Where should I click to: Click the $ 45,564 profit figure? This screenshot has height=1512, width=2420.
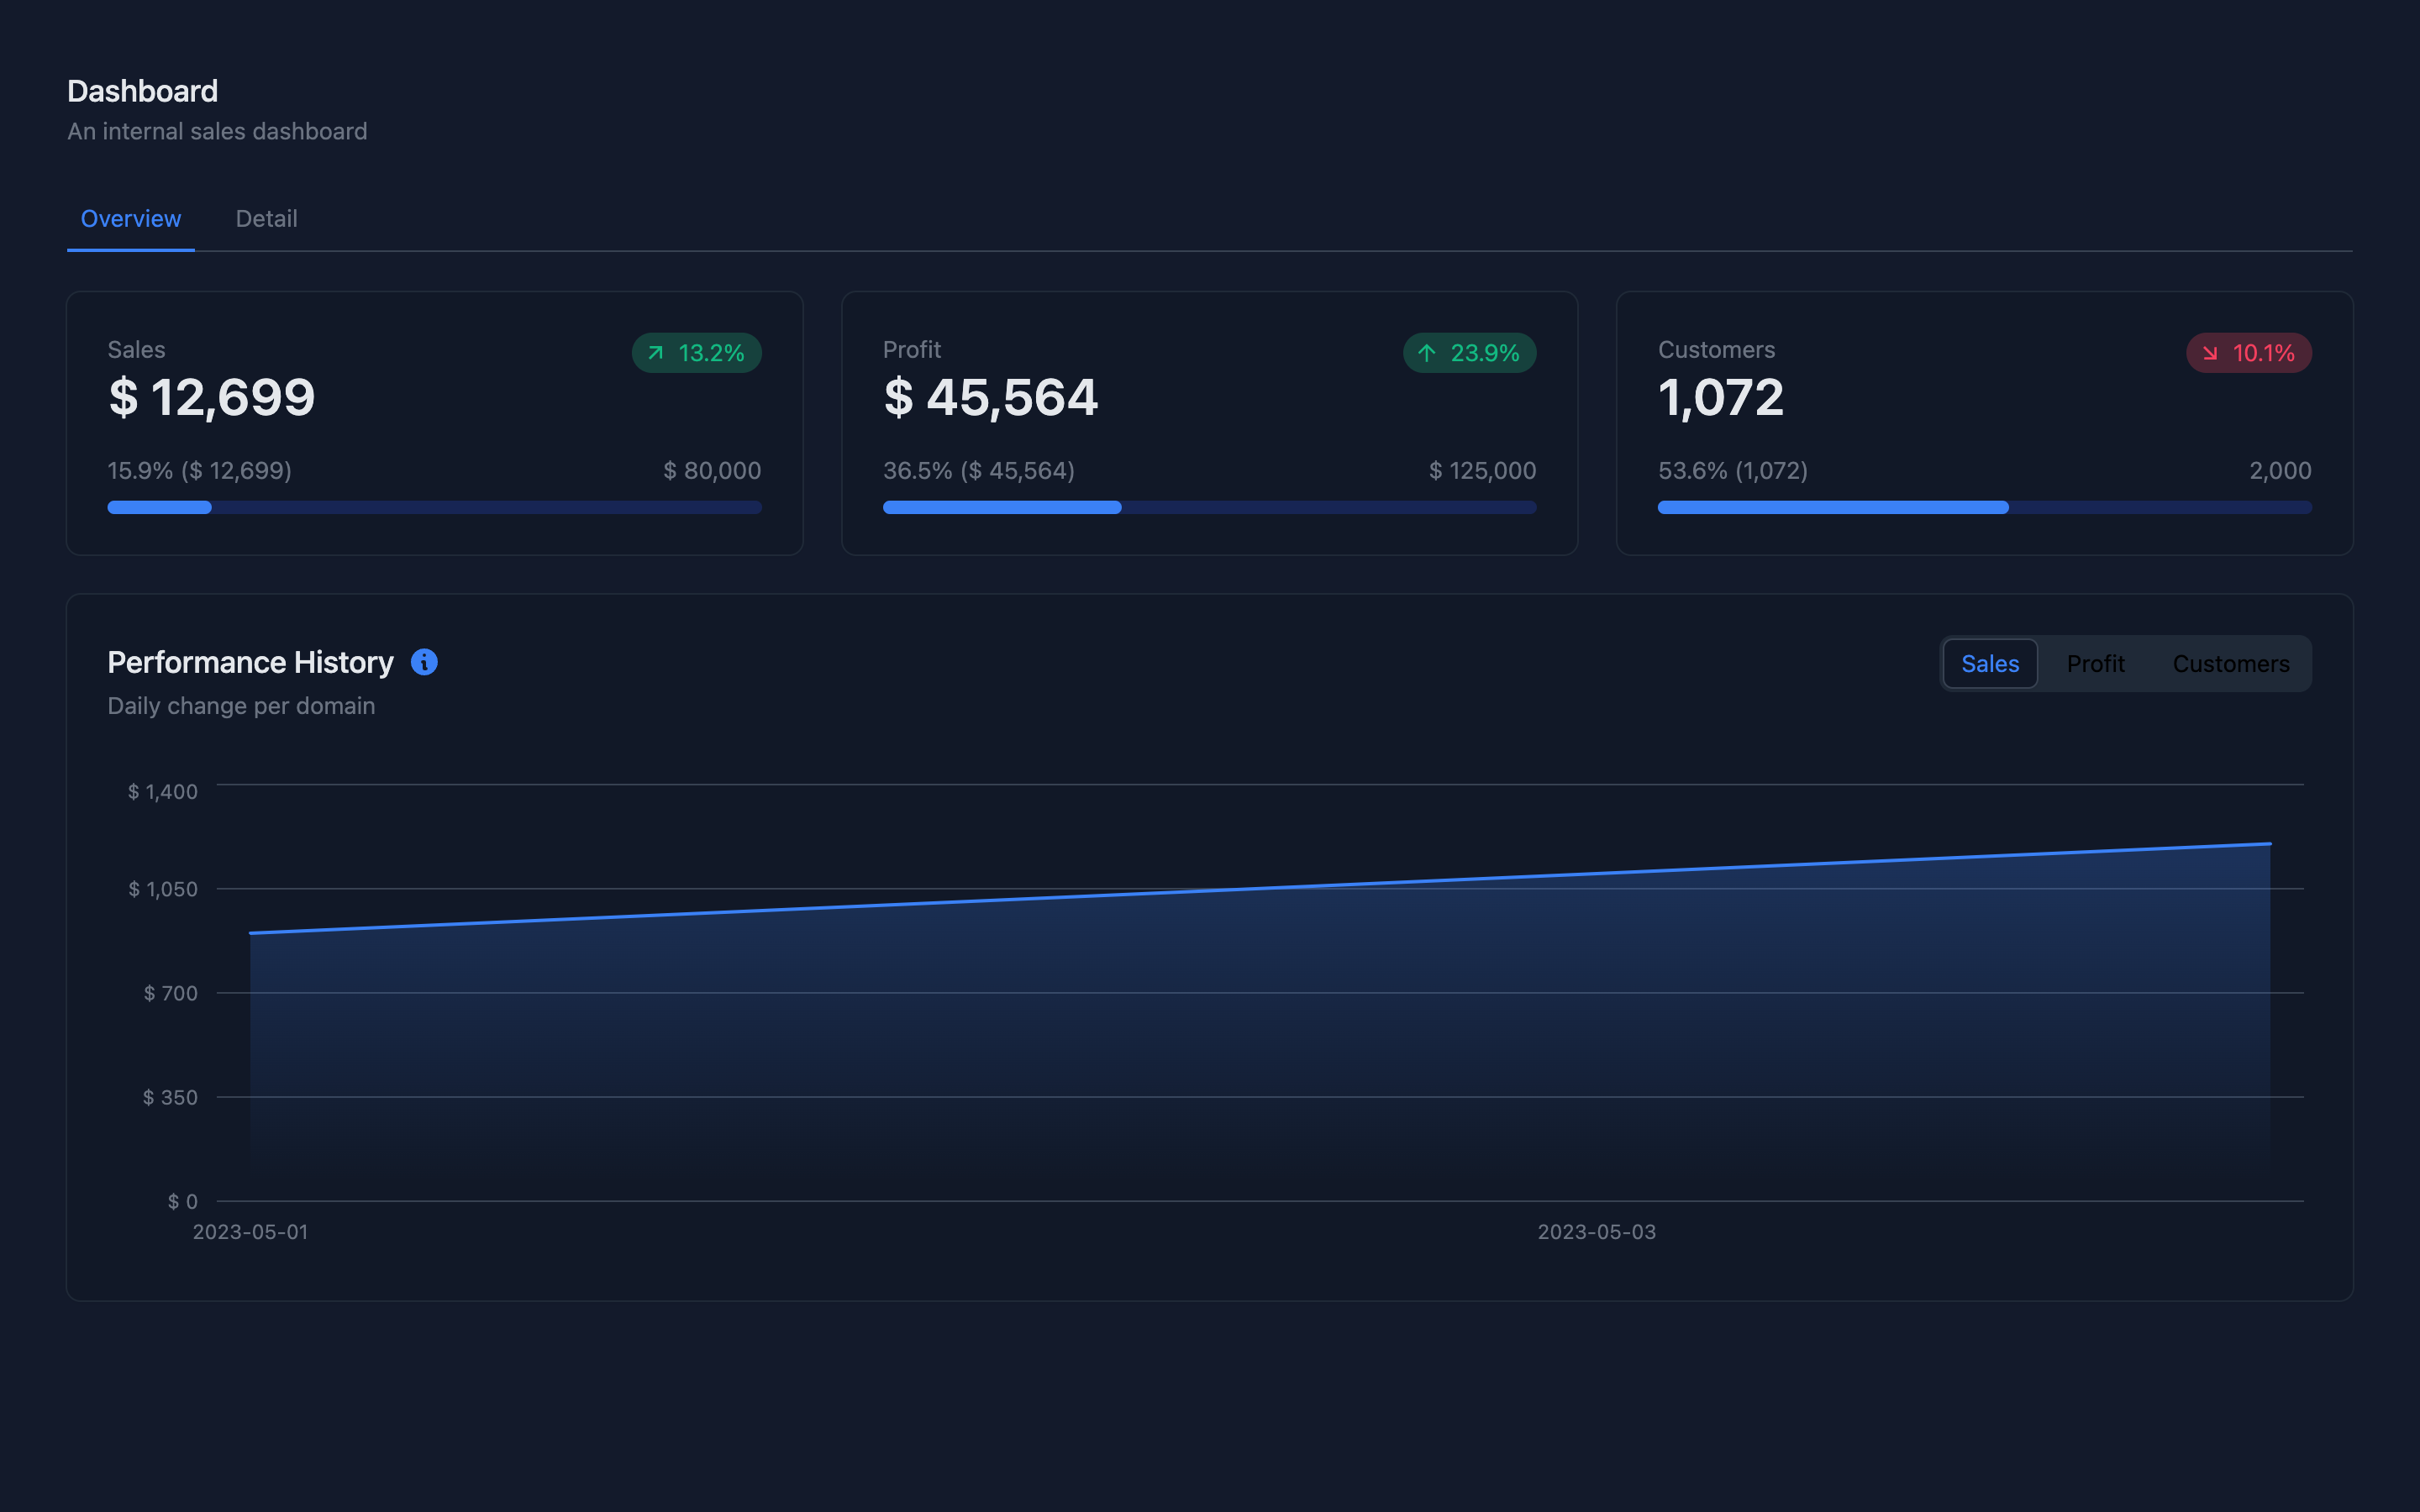[990, 398]
